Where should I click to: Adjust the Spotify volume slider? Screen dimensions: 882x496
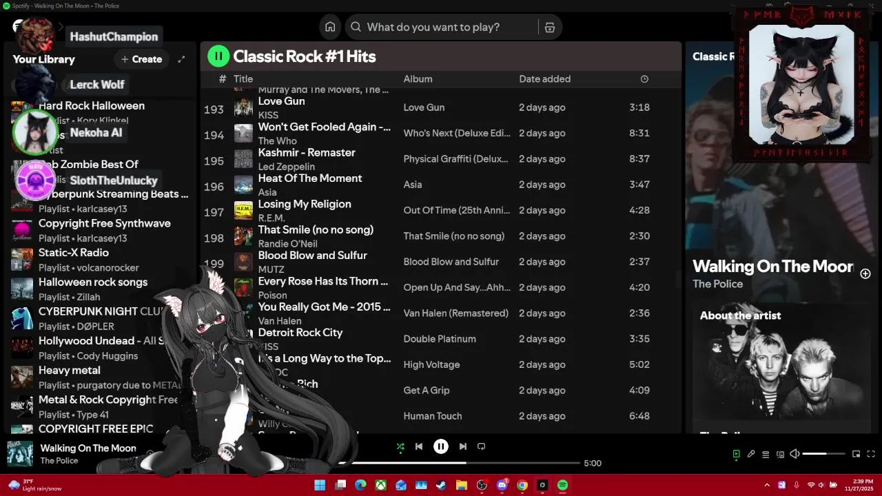click(823, 454)
